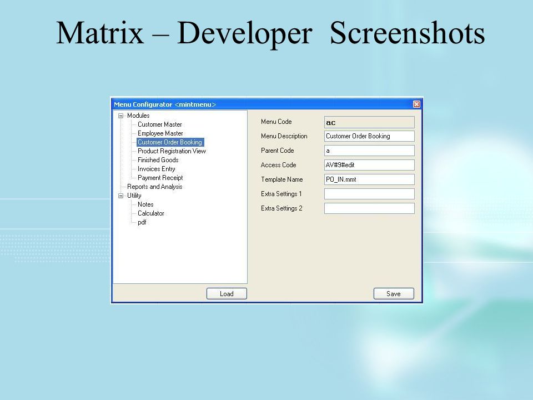Click the Load button

(x=227, y=293)
